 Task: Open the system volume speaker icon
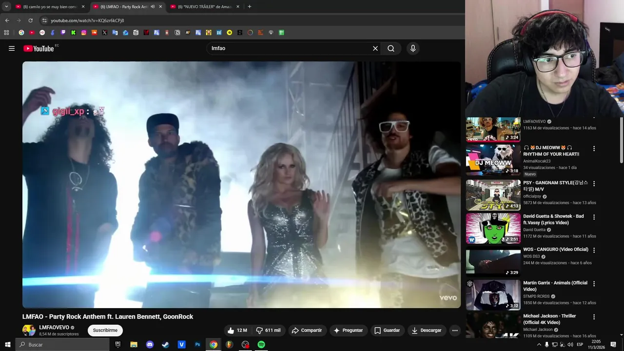(x=570, y=345)
